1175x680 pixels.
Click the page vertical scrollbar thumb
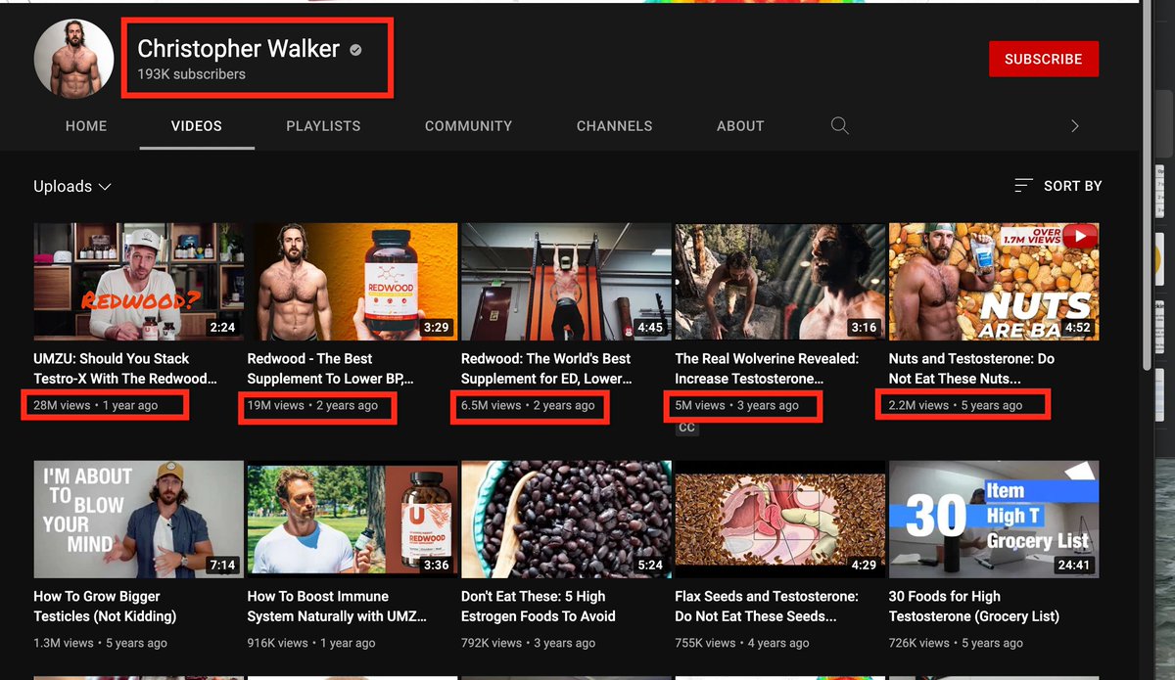(x=1147, y=186)
